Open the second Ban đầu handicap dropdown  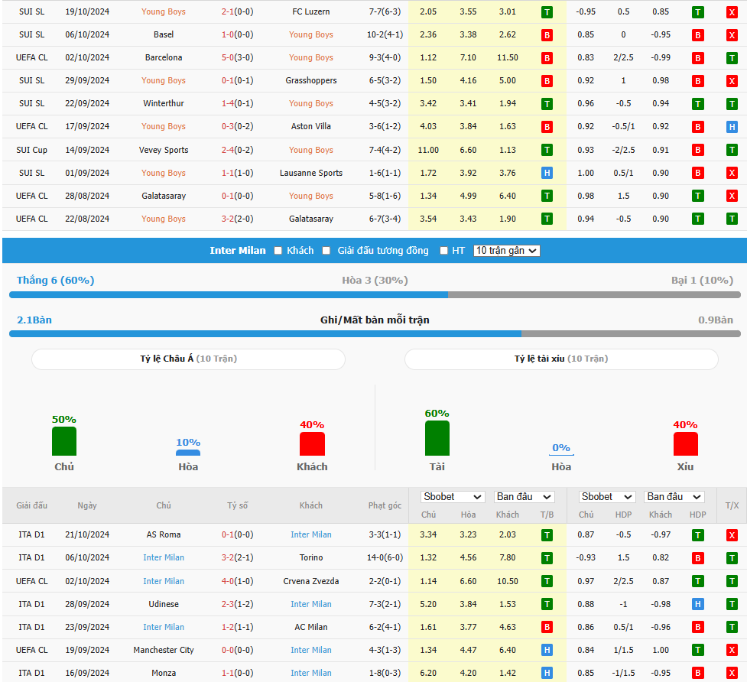tap(674, 497)
